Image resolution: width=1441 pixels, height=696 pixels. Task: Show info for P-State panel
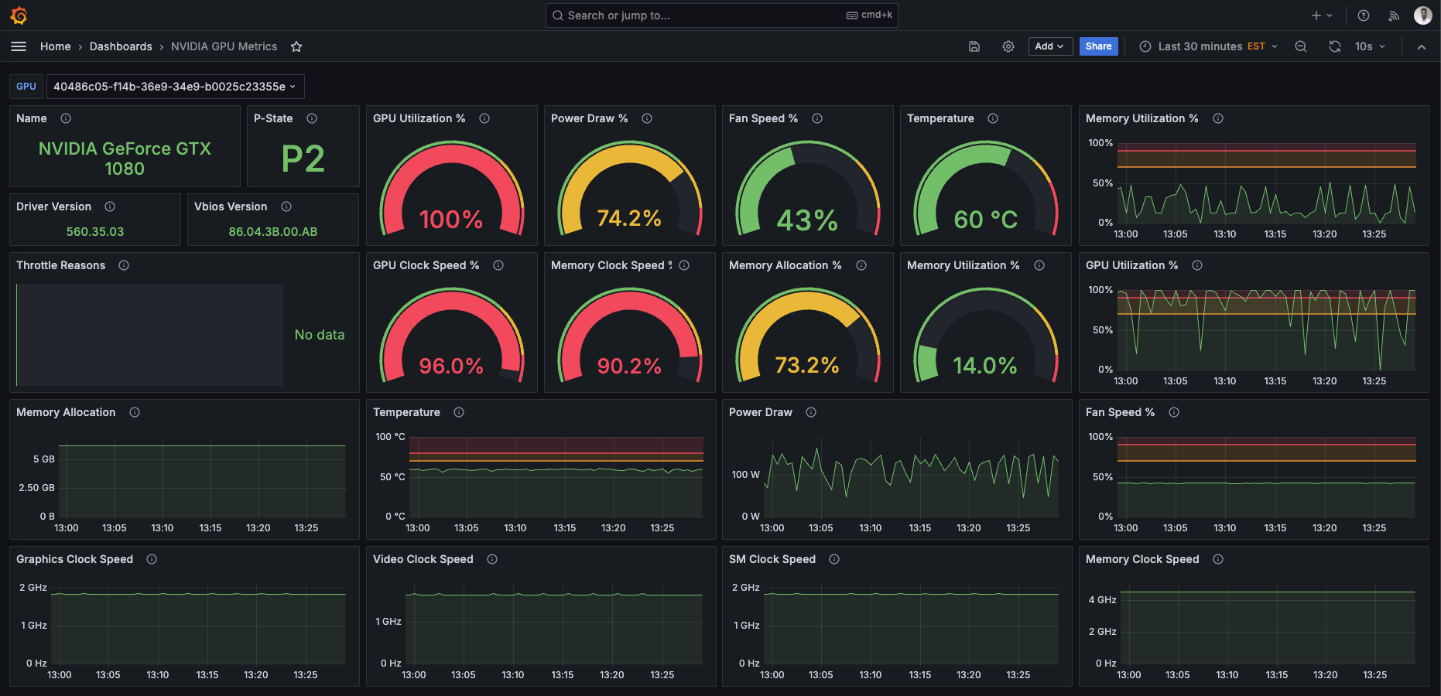click(312, 118)
